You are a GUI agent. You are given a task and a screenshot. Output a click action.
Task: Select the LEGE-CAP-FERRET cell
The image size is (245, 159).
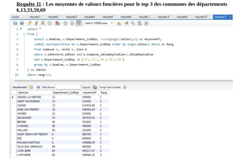click(x=34, y=110)
